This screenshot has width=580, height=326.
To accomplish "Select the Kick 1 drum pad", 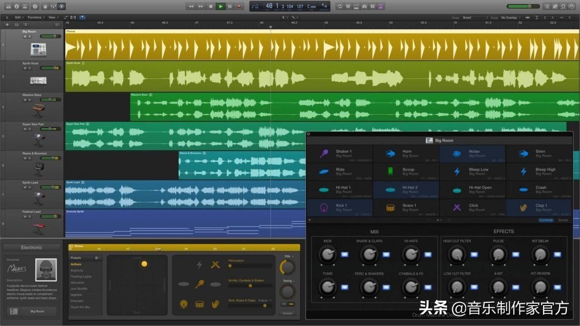I will [x=340, y=208].
